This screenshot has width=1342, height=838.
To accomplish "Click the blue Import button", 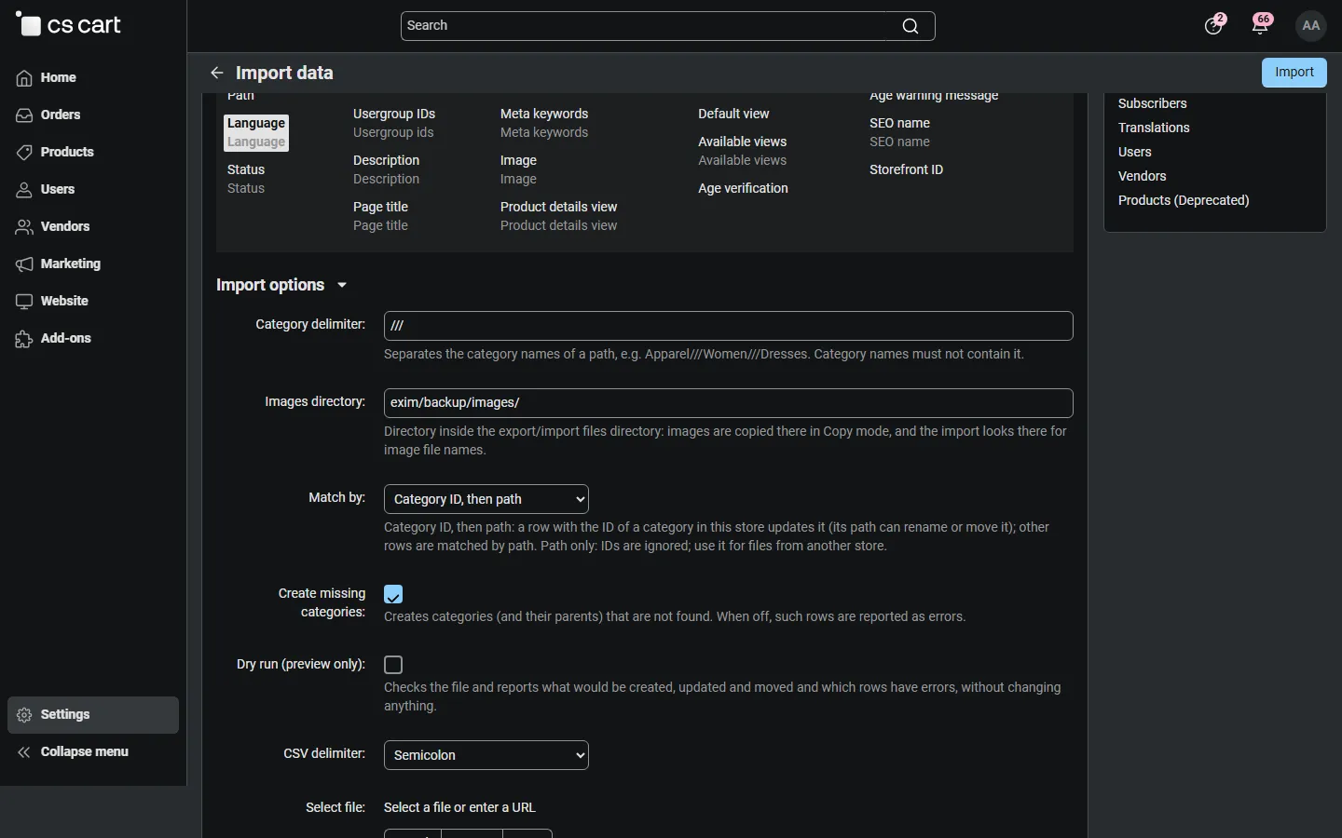I will pos(1294,73).
